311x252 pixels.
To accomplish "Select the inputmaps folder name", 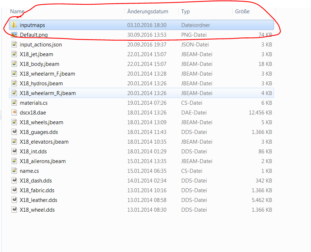I will point(32,25).
